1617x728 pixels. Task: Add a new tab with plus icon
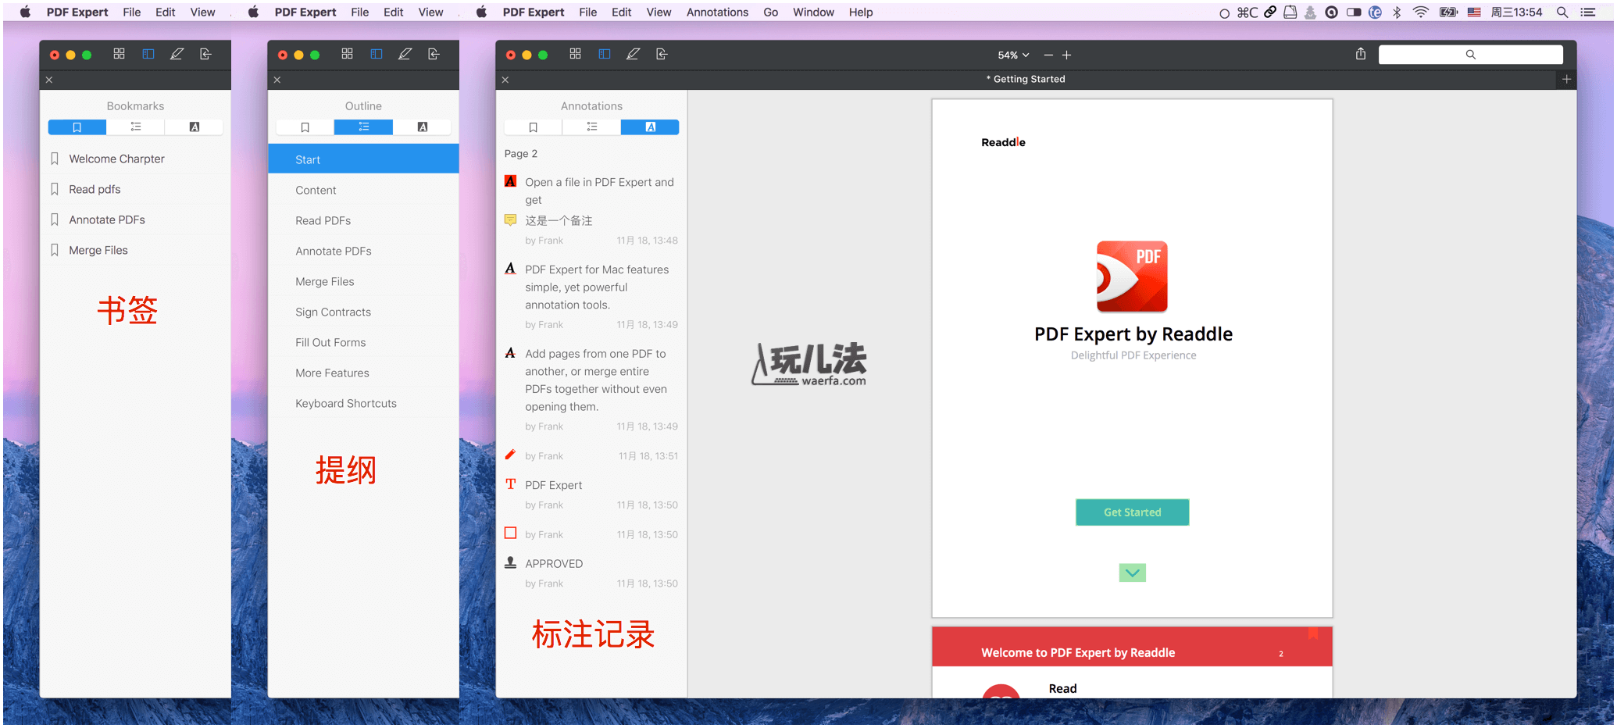[x=1566, y=79]
